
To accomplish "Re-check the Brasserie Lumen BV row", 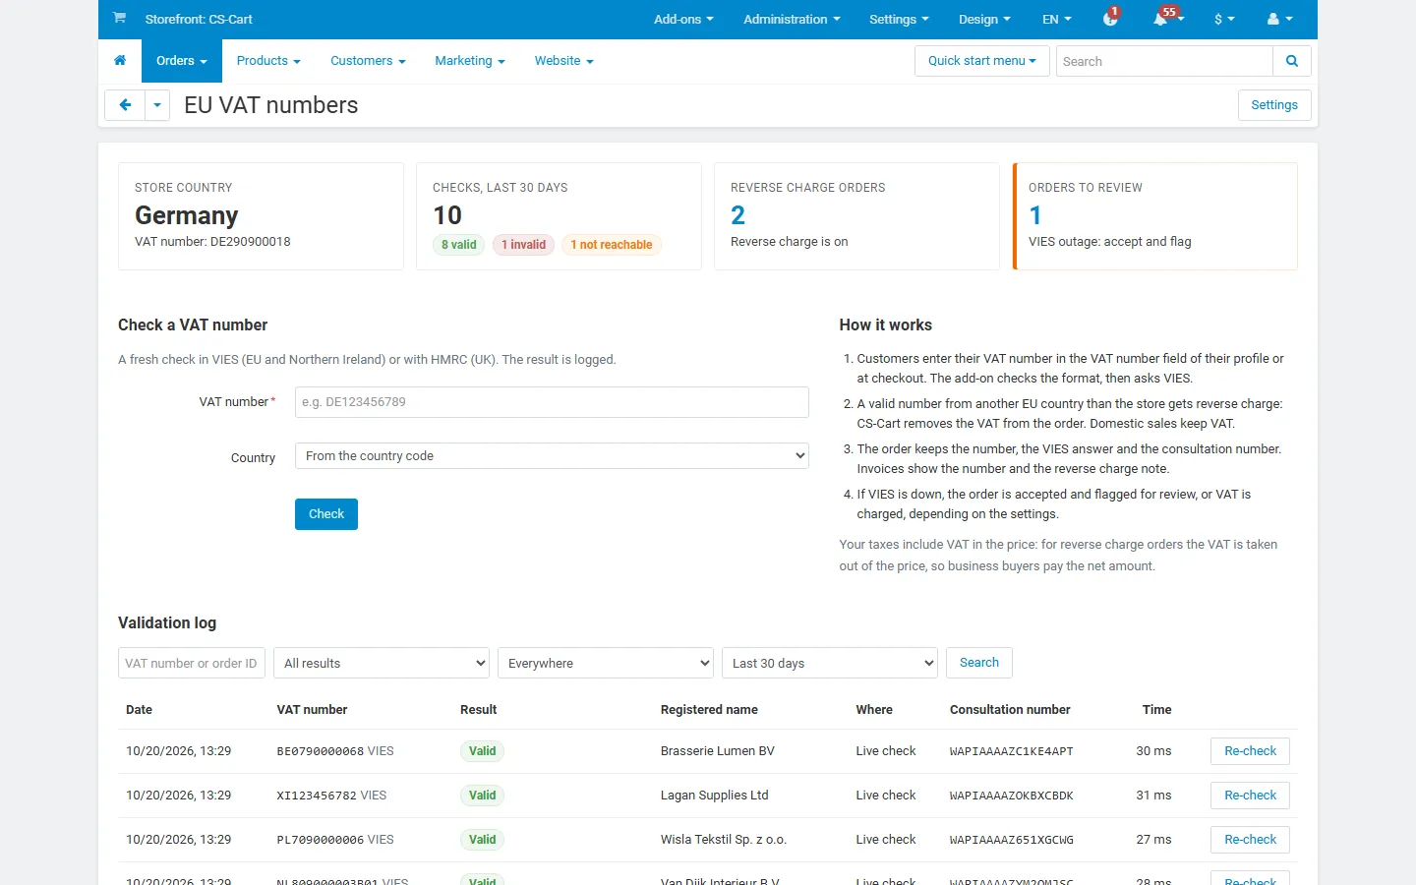I will (x=1250, y=751).
